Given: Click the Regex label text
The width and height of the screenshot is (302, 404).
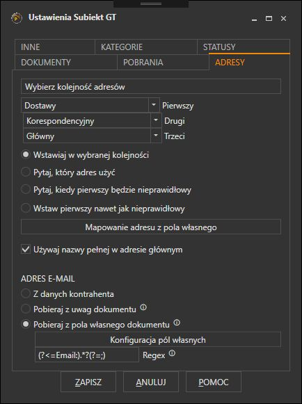Looking at the screenshot, I should (154, 355).
